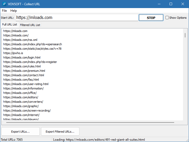The image size is (189, 142).
Task: Click the Export Filtered URLs... button
Action: (60, 132)
